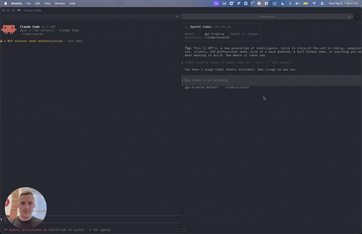Open the Help menu
The width and height of the screenshot is (362, 234).
point(72,4)
